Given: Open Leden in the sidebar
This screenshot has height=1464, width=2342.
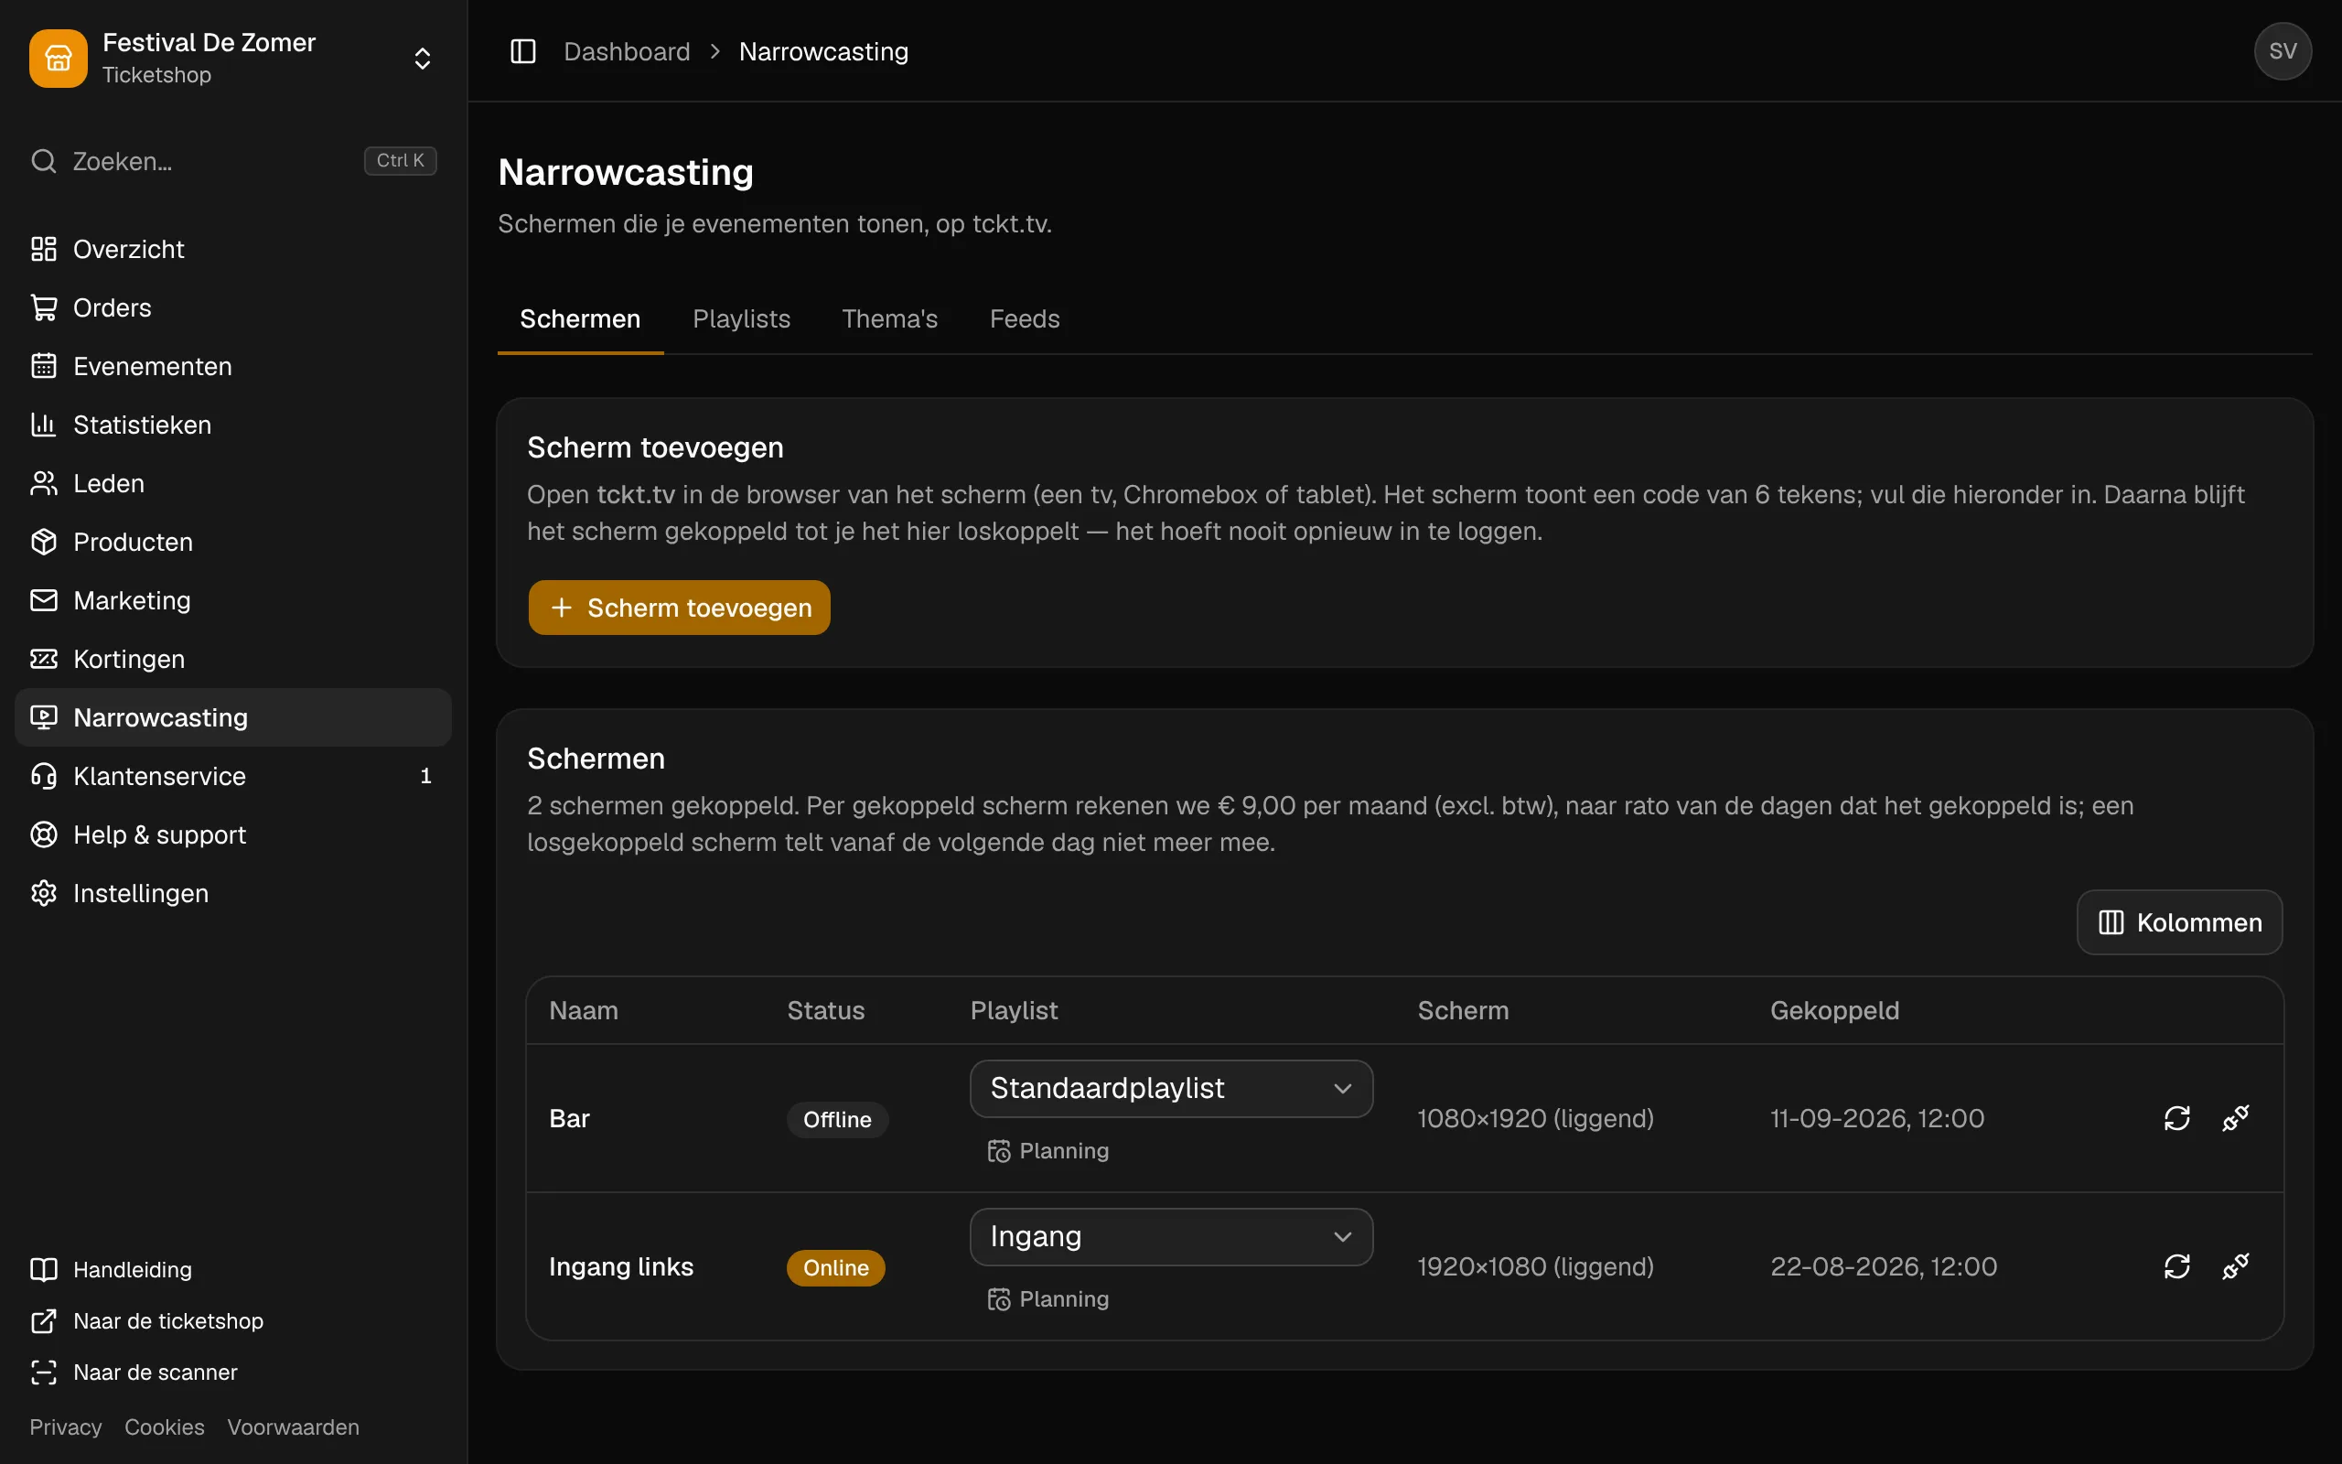Looking at the screenshot, I should pos(233,483).
